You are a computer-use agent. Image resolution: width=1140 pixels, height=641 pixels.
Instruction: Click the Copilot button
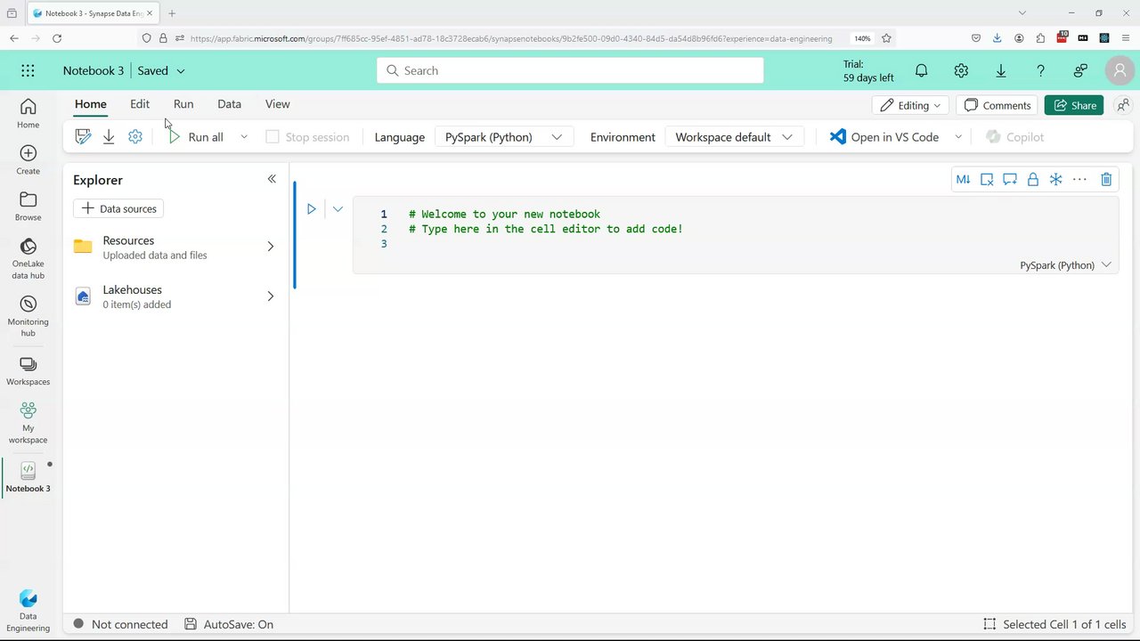click(1014, 137)
